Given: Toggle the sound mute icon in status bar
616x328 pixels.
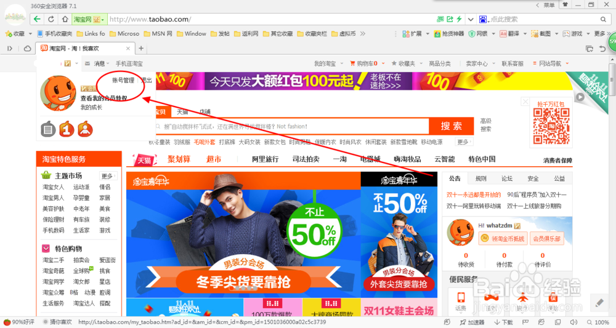Looking at the screenshot, I should 573,322.
